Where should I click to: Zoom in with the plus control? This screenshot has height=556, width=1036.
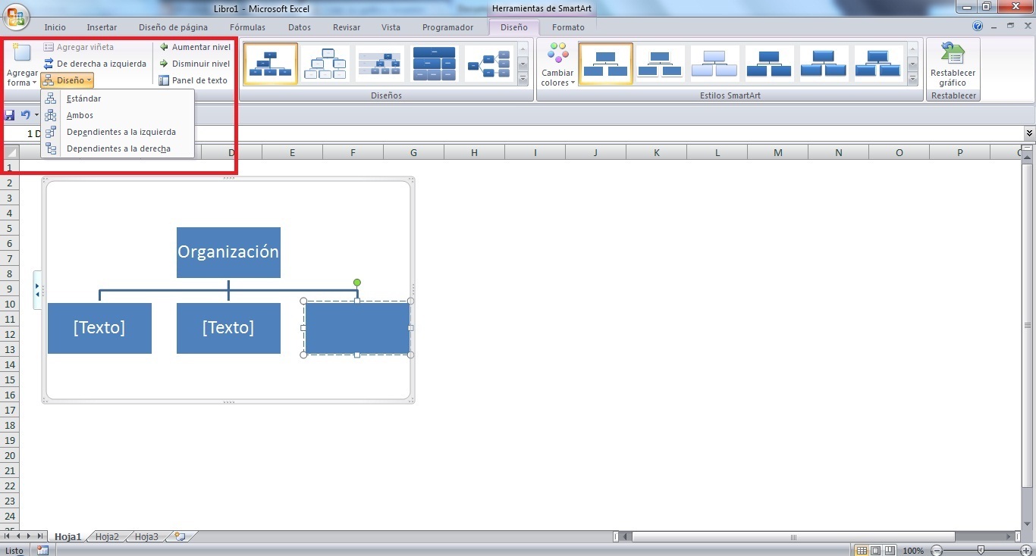click(x=1025, y=551)
